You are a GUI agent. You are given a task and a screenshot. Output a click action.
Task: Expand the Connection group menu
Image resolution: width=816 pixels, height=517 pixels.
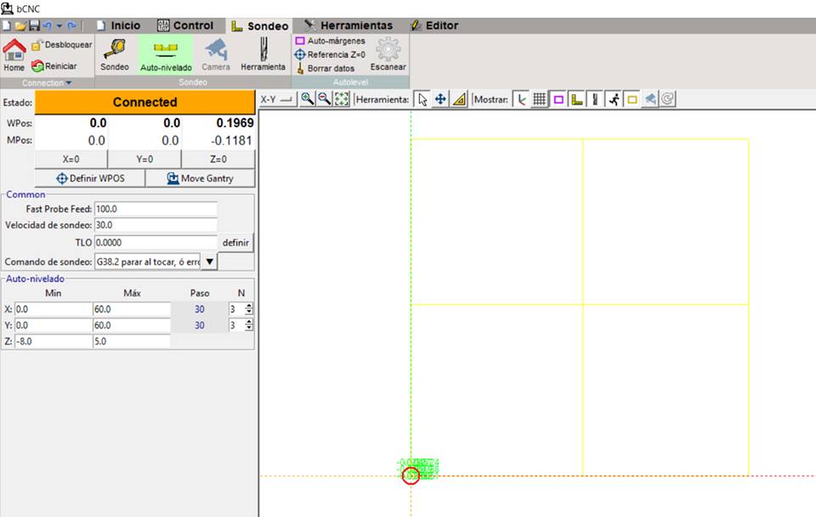click(47, 83)
